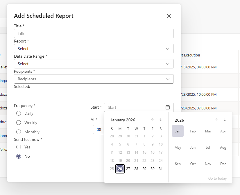This screenshot has width=240, height=195.
Task: Select the Daily frequency option
Action: pyautogui.click(x=19, y=113)
